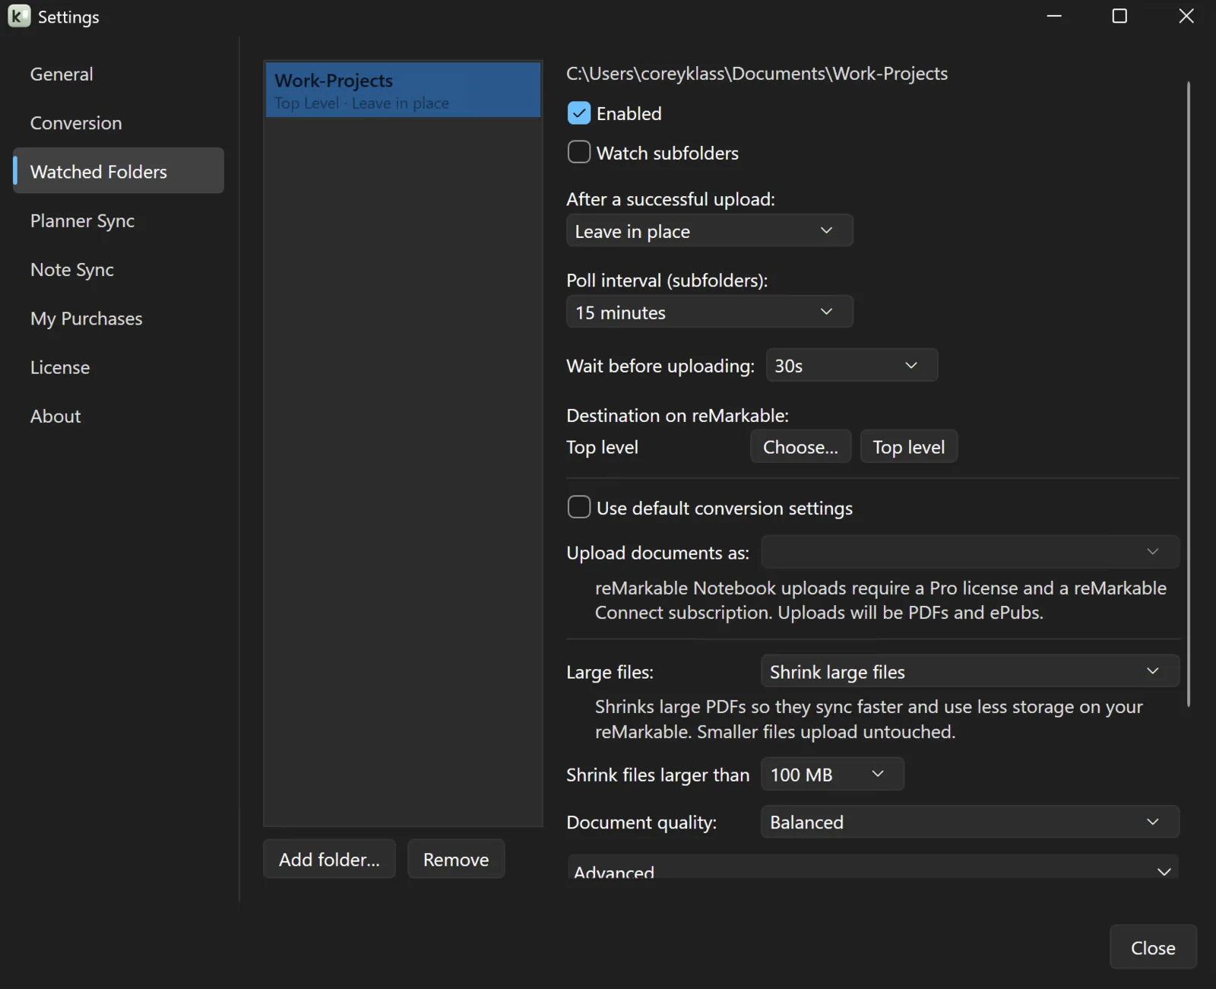The width and height of the screenshot is (1216, 989).
Task: Remove the selected watched folder
Action: 456,860
